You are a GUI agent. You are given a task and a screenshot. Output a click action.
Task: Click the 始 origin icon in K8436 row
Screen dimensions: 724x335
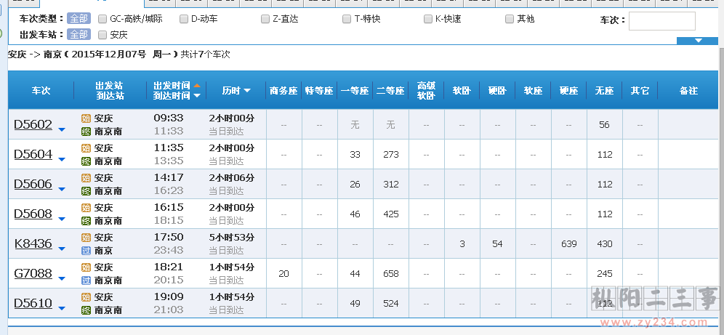click(x=86, y=237)
